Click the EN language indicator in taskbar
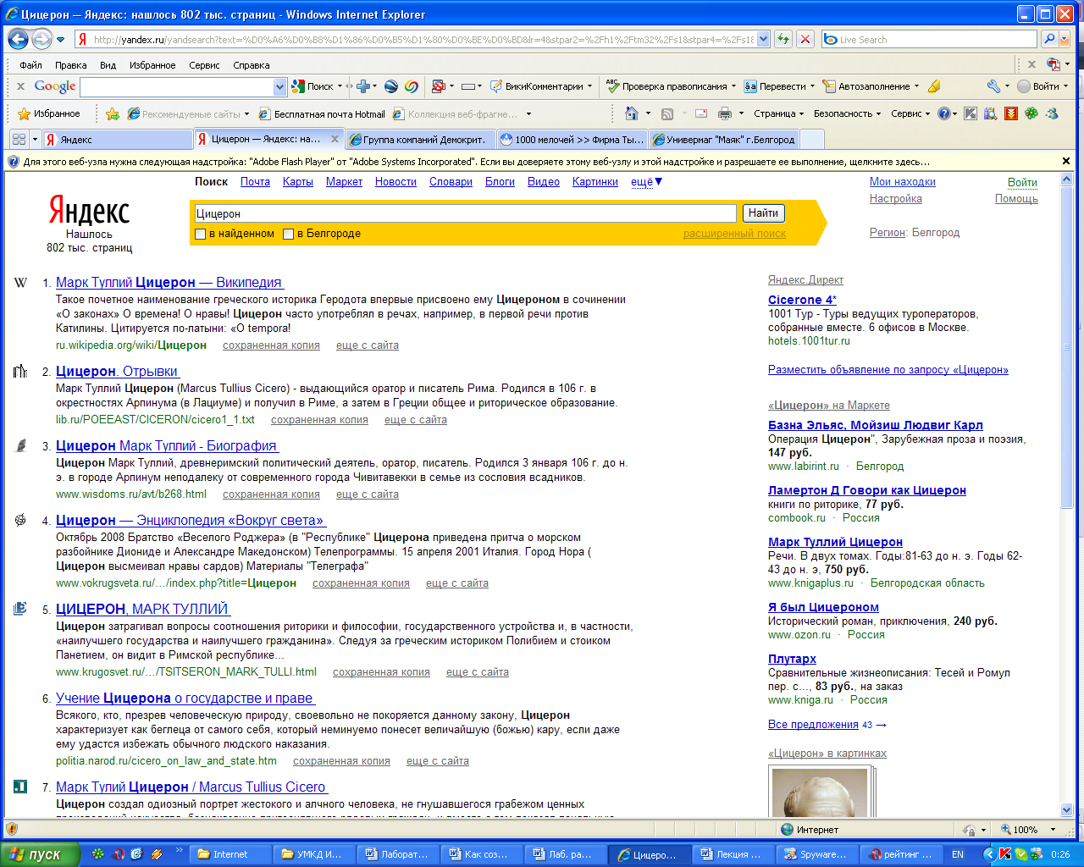The height and width of the screenshot is (867, 1084). point(958,854)
